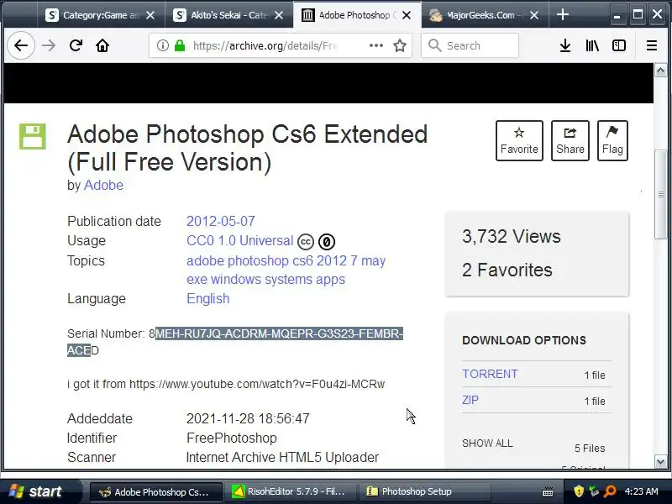The image size is (672, 504).
Task: Close the Akito's Sekai tab
Action: [x=279, y=15]
